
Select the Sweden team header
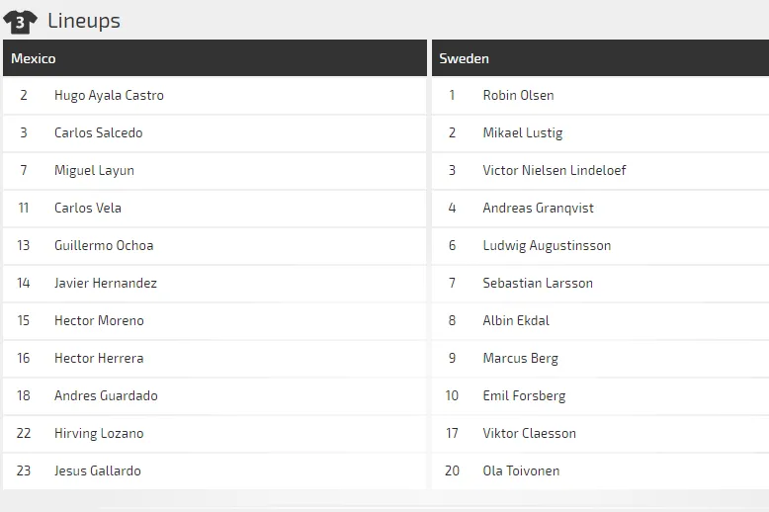point(464,58)
